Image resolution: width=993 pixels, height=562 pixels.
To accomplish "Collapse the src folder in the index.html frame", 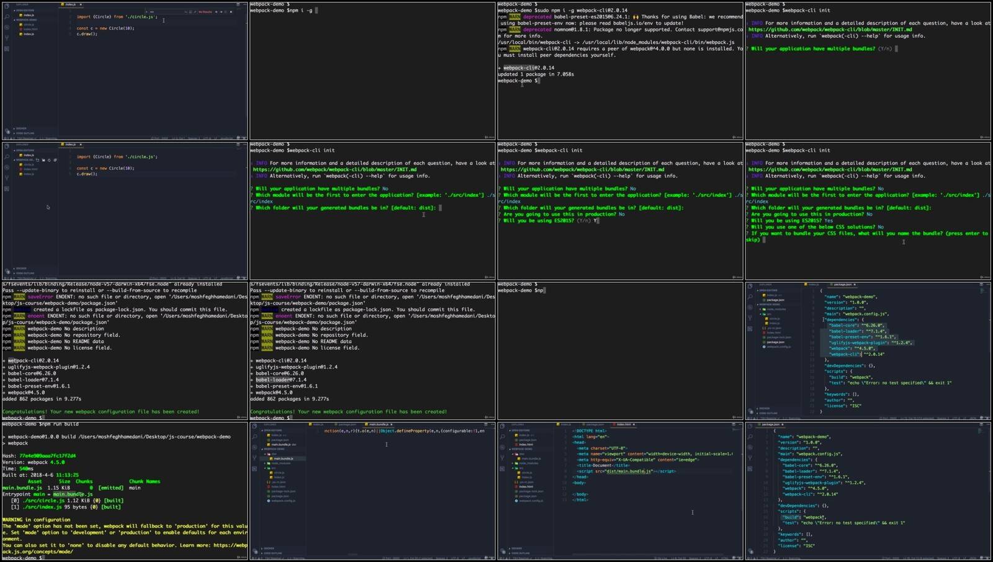I will pos(517,468).
